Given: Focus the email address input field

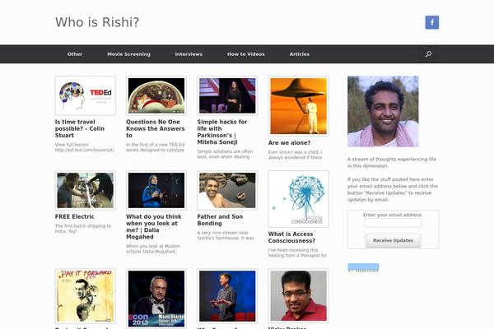Looking at the screenshot, I should (x=393, y=223).
